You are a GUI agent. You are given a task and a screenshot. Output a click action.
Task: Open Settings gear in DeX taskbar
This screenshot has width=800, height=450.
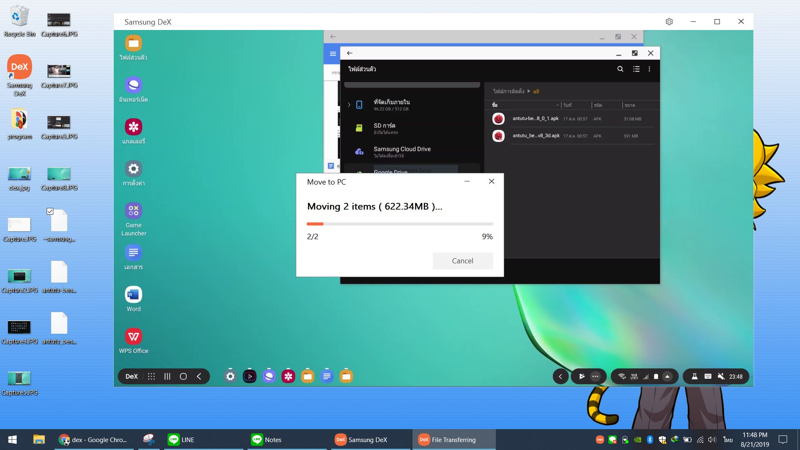coord(230,376)
